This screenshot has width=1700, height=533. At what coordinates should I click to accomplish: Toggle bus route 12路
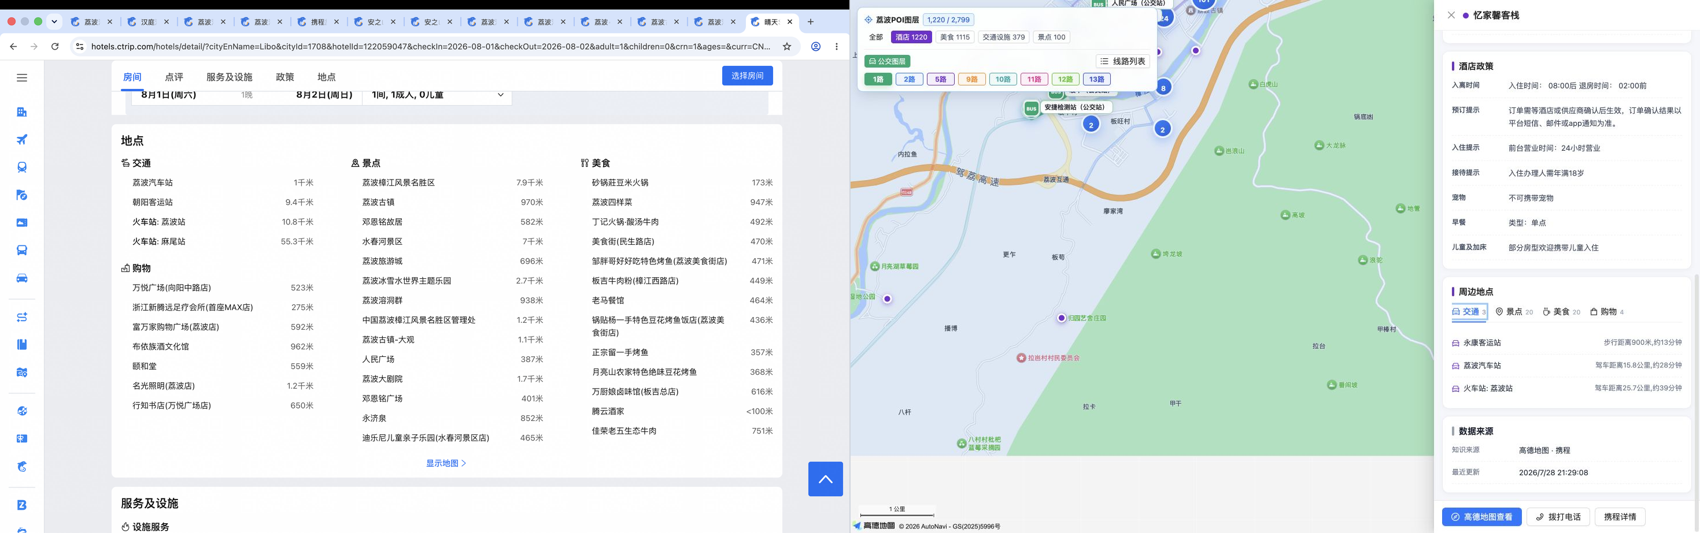1065,80
